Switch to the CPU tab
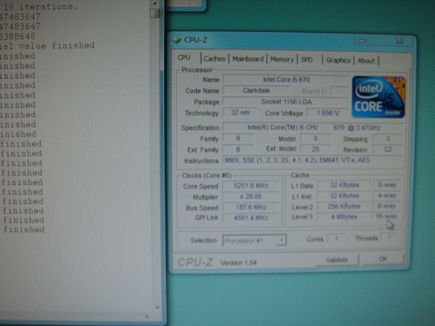Viewport: 435px width, 326px height. [x=184, y=58]
